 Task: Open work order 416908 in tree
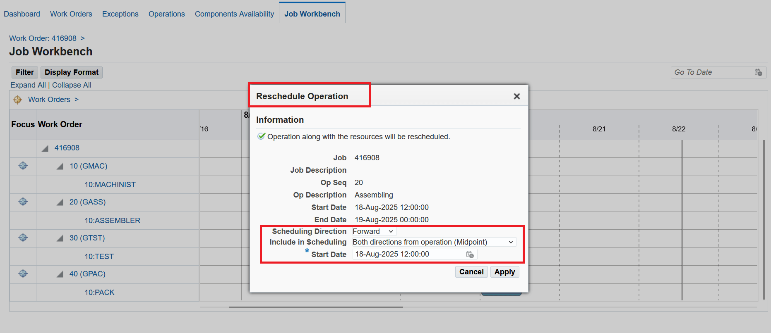[x=67, y=148]
